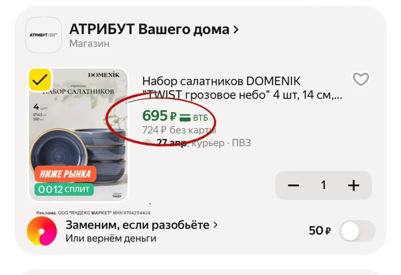Open АТРИБУТ Вашего дома store chevron

click(236, 30)
